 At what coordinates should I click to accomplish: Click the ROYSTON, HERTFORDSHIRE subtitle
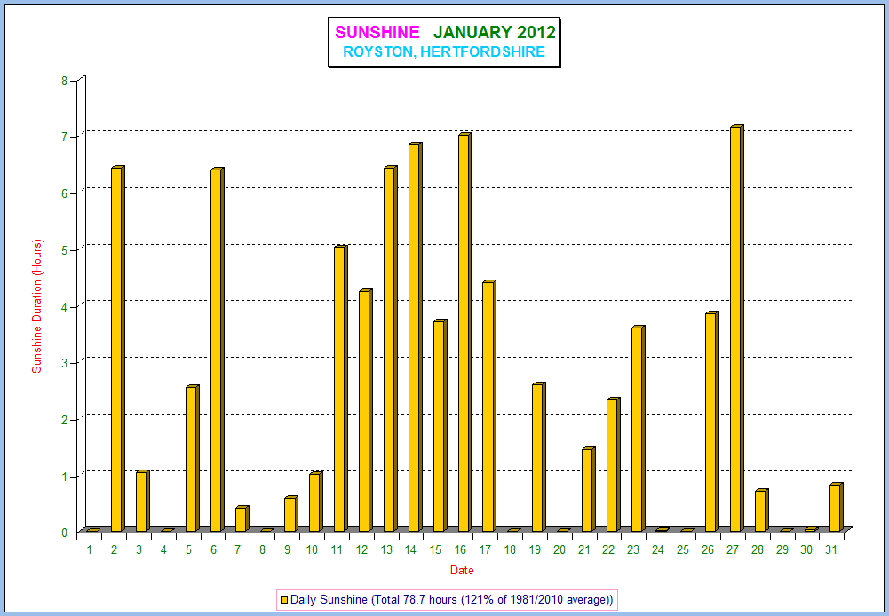tap(444, 52)
